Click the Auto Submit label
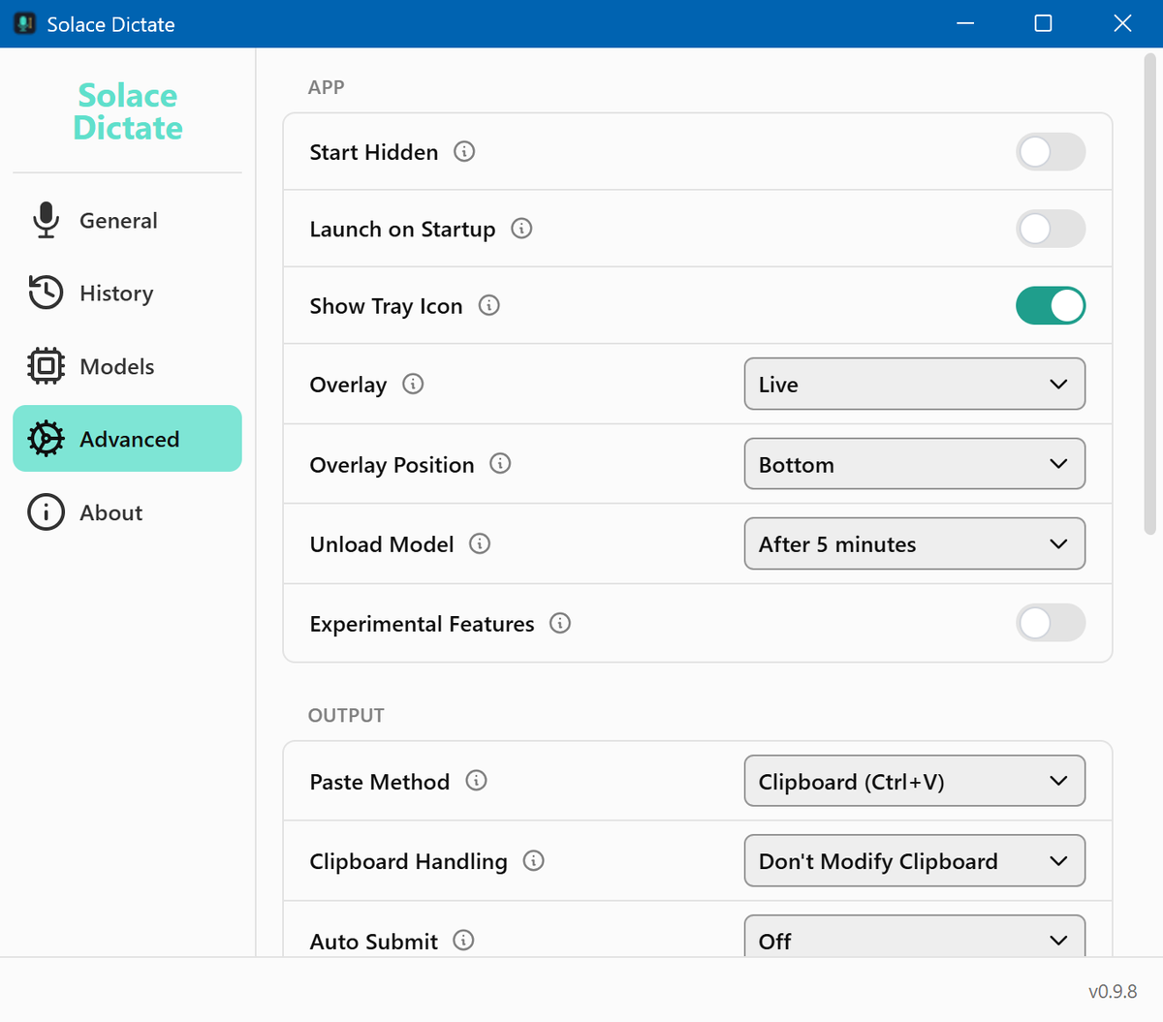 374,942
